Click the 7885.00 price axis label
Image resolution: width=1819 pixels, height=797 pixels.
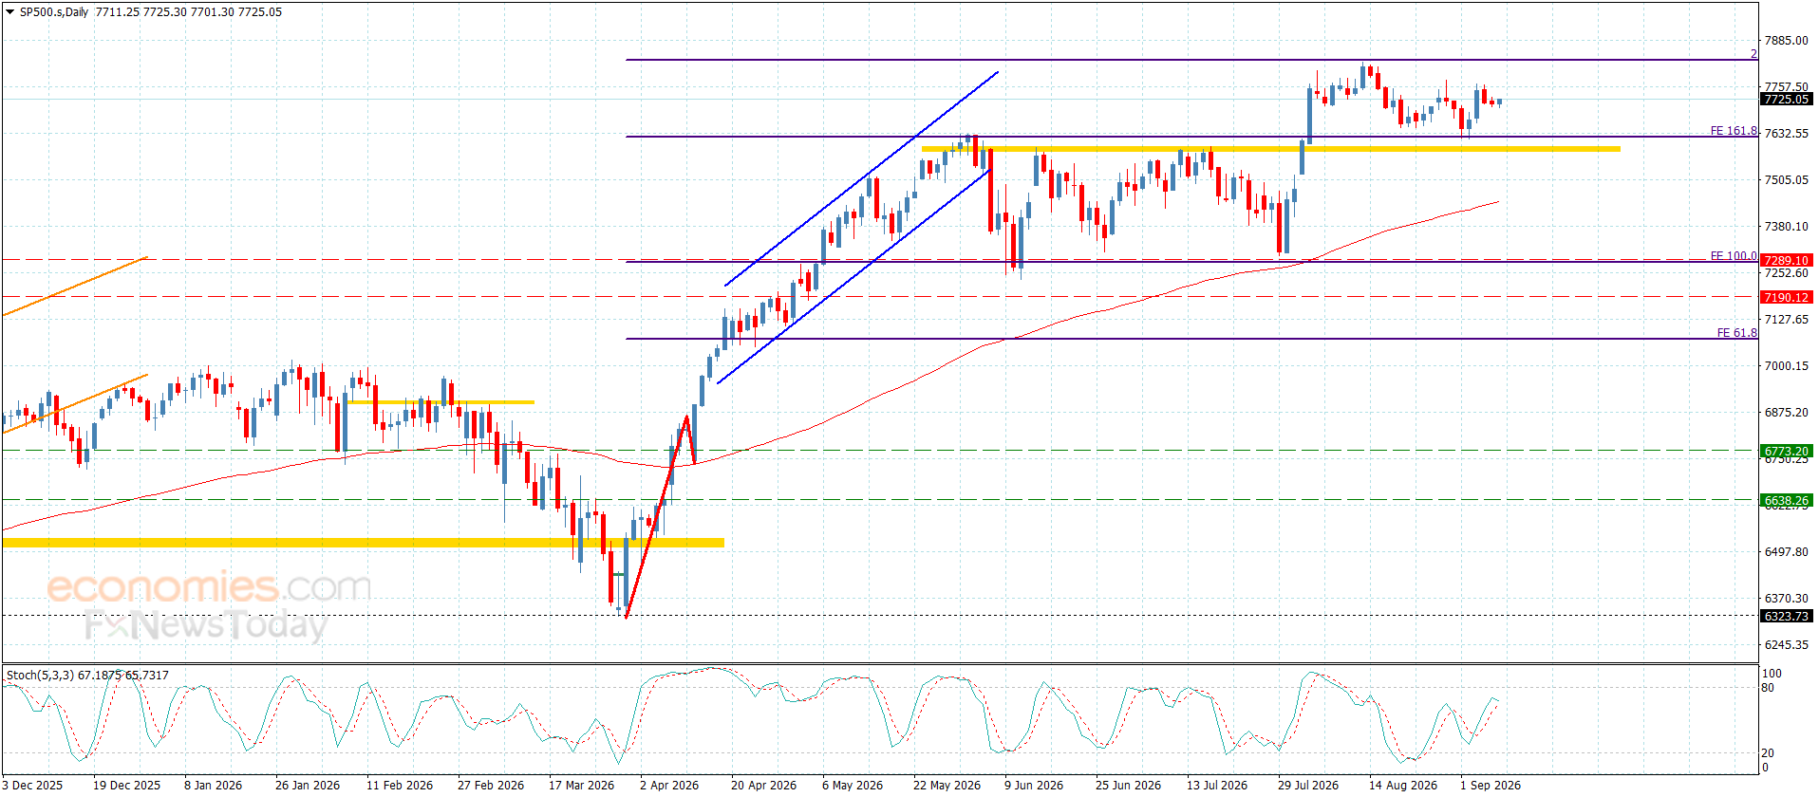point(1786,41)
